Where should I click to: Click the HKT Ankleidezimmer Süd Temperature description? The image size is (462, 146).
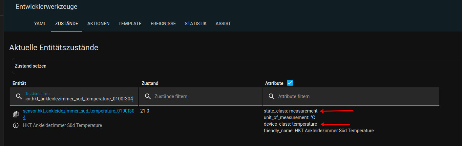(62, 125)
